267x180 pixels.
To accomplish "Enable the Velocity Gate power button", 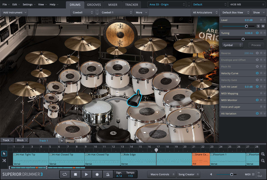I will coord(257,80).
